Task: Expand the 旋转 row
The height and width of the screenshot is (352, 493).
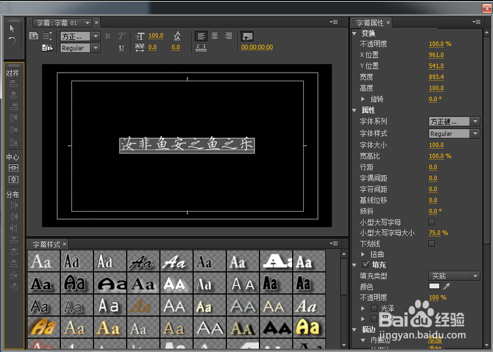Action: (363, 99)
